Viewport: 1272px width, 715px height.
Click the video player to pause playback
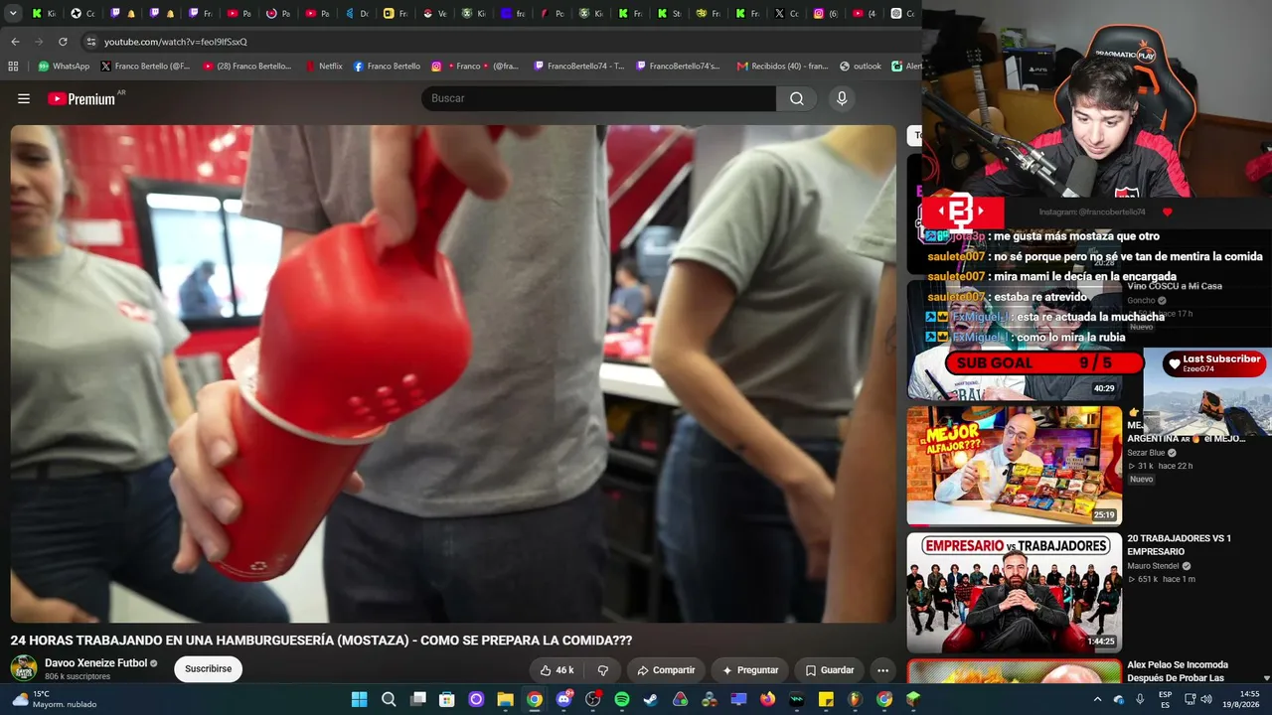(453, 373)
